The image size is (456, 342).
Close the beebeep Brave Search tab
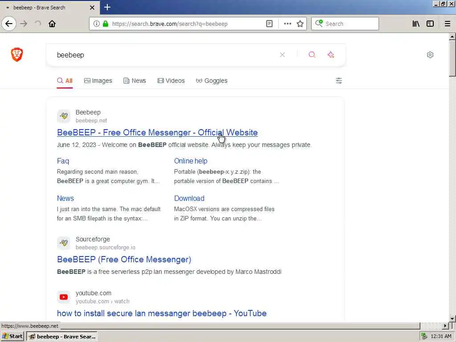click(92, 8)
